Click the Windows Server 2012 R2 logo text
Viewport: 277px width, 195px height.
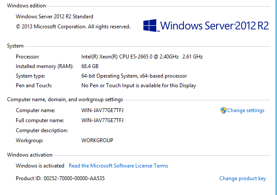pyautogui.click(x=214, y=26)
